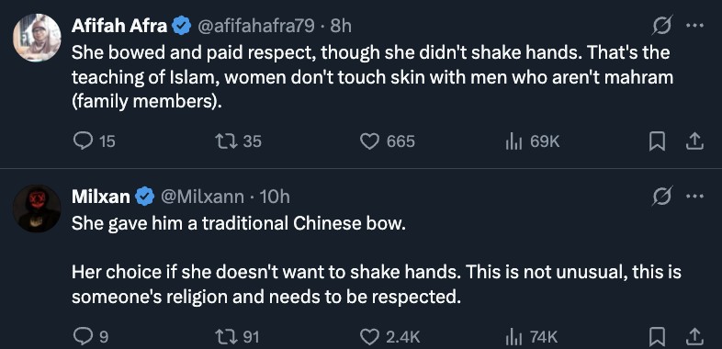This screenshot has height=349, width=722.
Task: Open Grok icon on Afifah Afra's tweet
Action: click(662, 26)
